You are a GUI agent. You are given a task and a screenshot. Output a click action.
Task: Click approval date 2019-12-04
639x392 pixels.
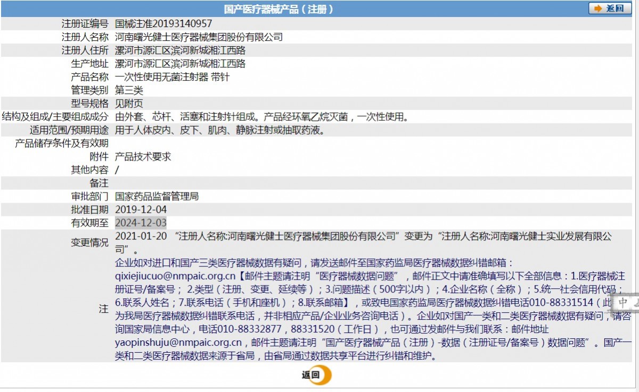[x=141, y=210]
